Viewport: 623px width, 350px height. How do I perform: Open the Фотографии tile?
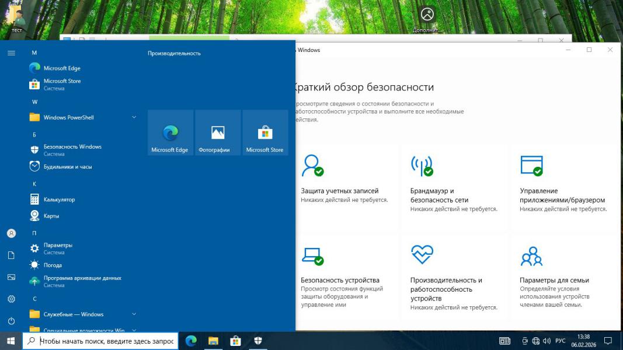pyautogui.click(x=218, y=133)
